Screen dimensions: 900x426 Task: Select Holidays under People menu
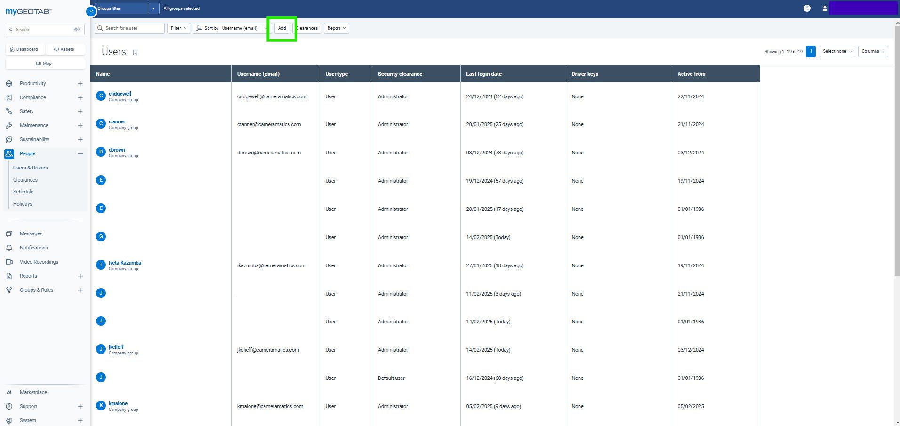(23, 204)
